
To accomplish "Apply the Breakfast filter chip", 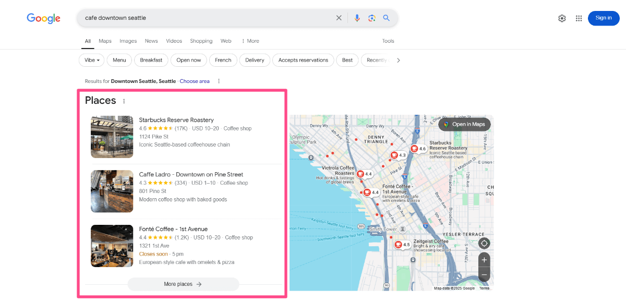I will [151, 60].
